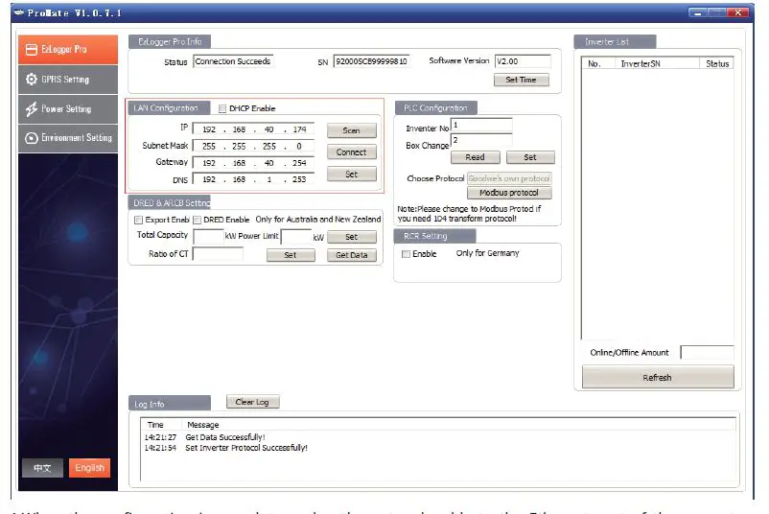This screenshot has height=514, width=769.
Task: Click the Scan button in LAN Configuration
Action: tap(351, 130)
